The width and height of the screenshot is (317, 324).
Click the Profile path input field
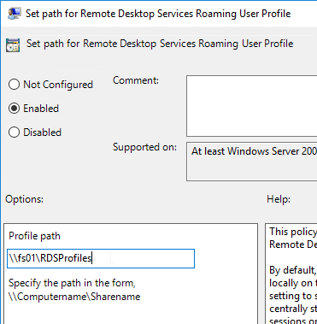(101, 258)
